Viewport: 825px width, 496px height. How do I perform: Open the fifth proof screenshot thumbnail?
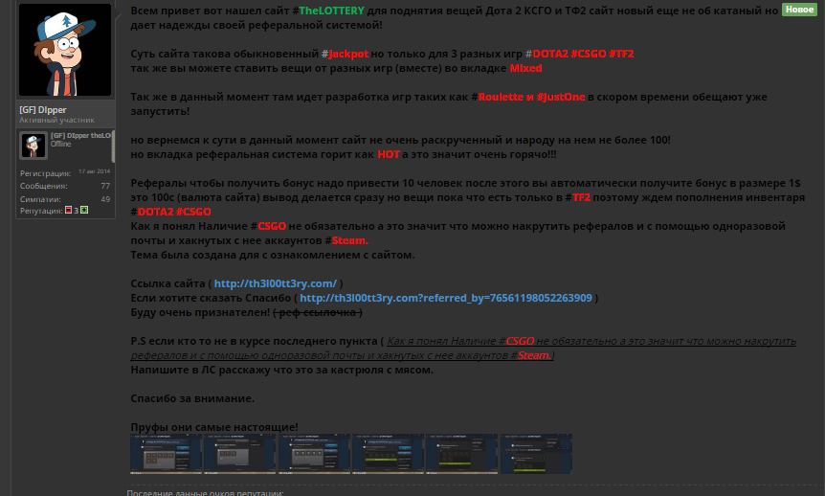[x=461, y=454]
